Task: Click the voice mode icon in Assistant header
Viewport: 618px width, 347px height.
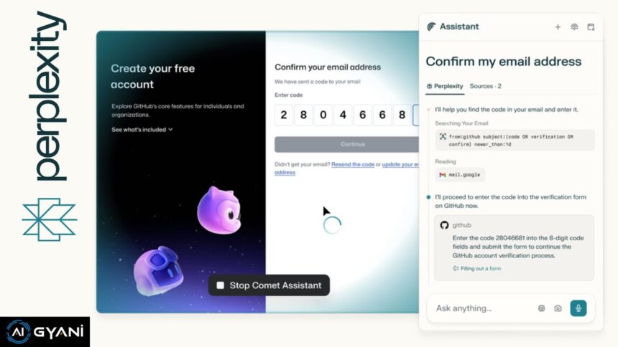Action: tap(574, 27)
